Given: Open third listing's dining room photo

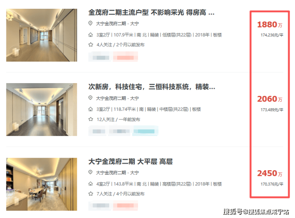Looking at the screenshot, I should 41,184.
